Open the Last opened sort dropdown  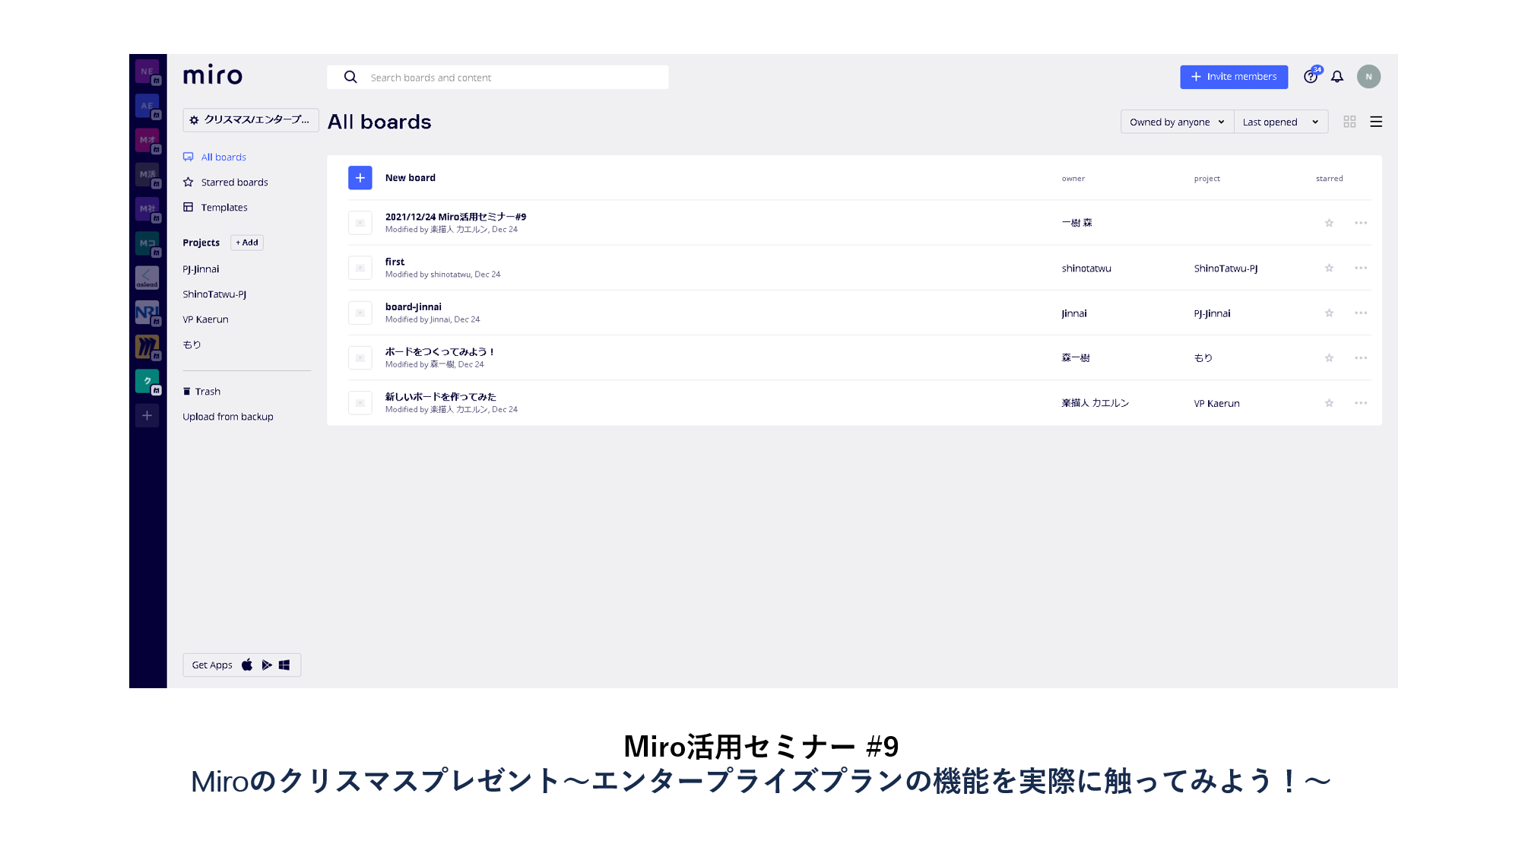click(1279, 122)
